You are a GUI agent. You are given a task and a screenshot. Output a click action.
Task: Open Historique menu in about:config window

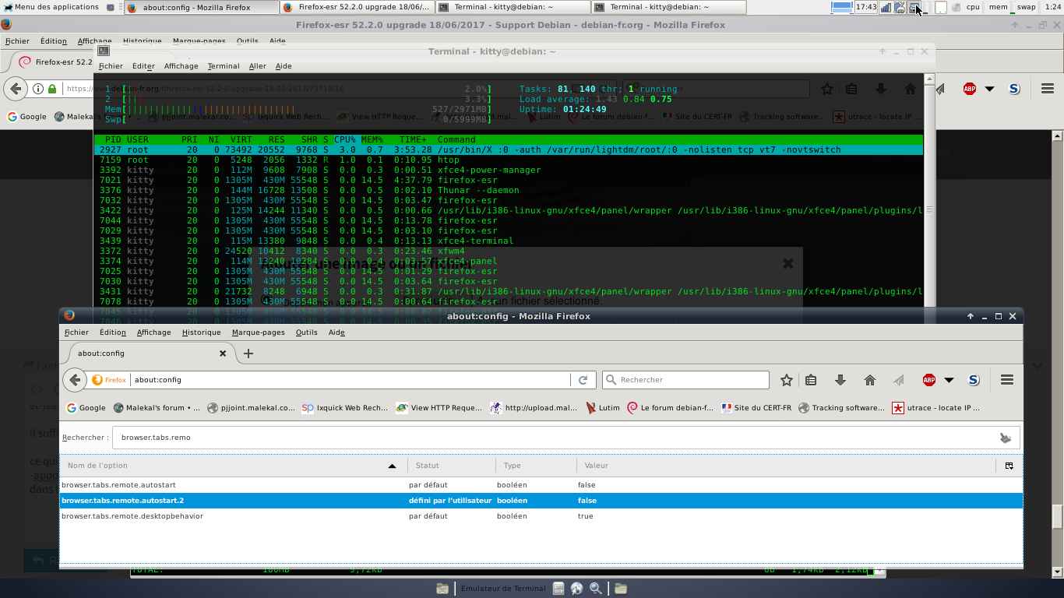[201, 332]
